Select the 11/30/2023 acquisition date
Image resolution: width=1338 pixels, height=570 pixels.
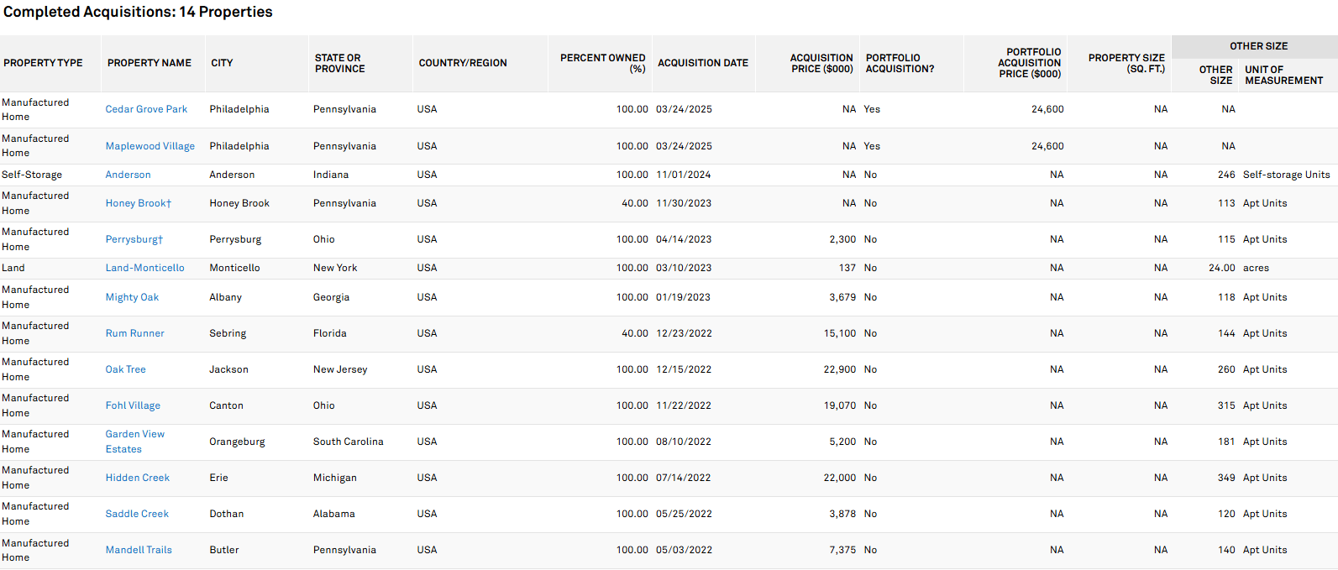684,203
